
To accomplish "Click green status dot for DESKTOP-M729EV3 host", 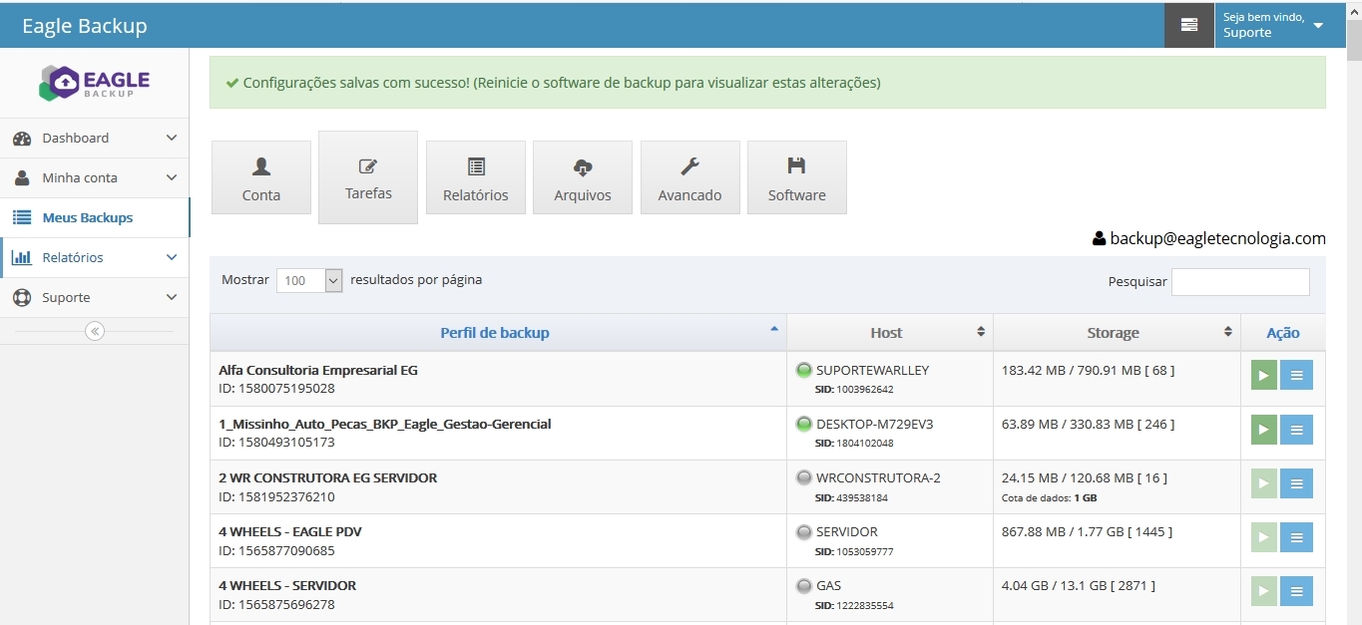I will pos(803,424).
